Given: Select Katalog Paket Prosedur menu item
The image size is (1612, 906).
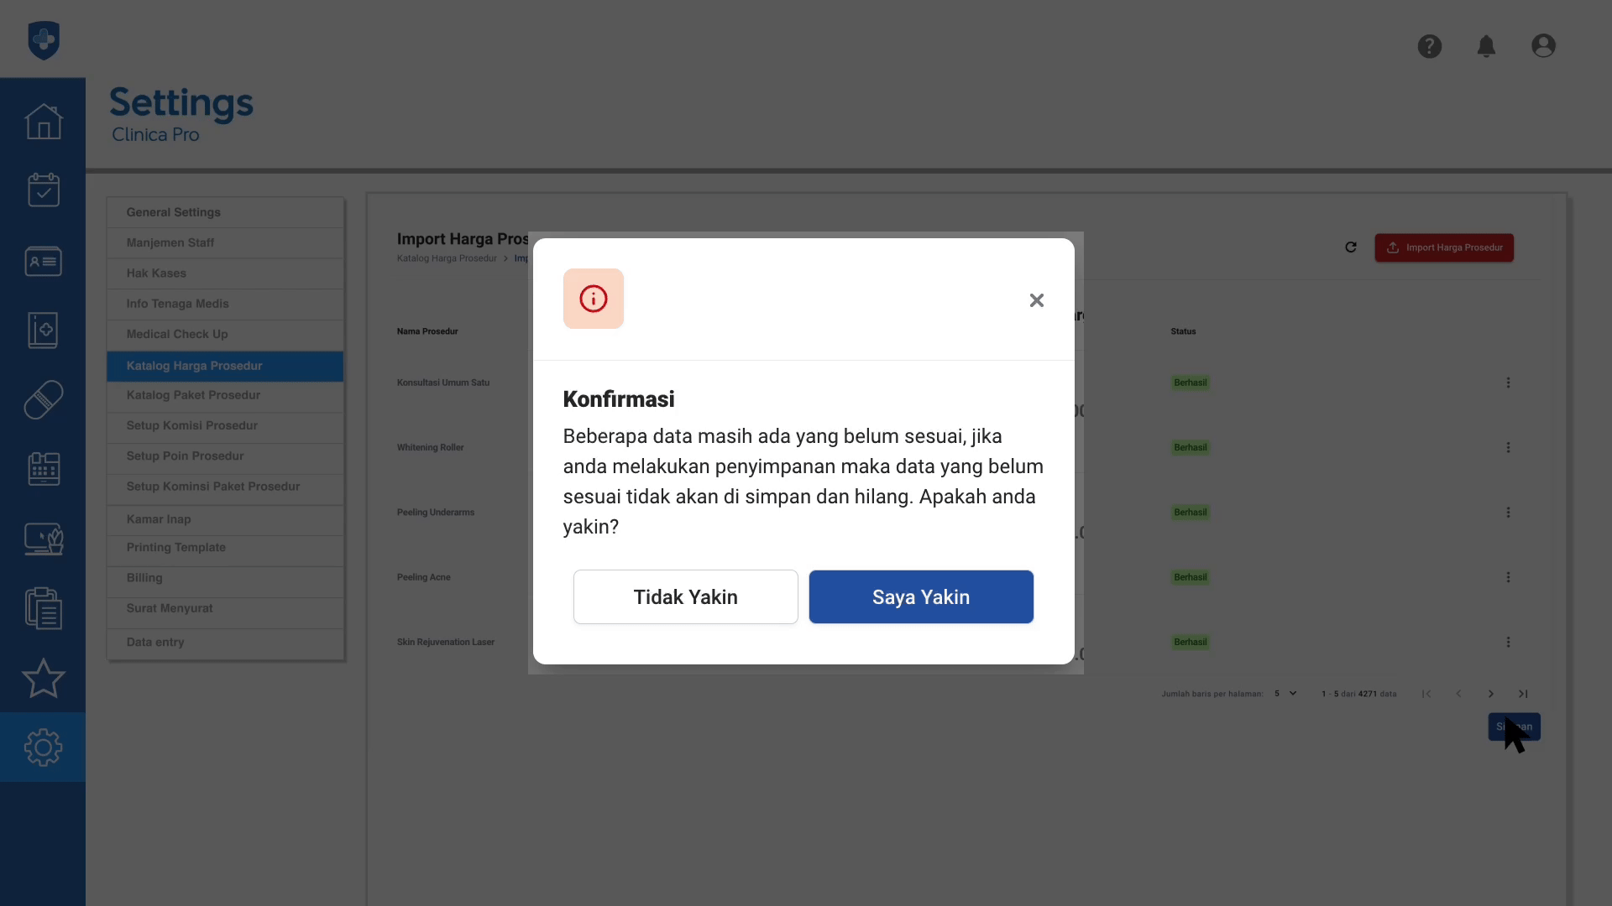Looking at the screenshot, I should coord(193,395).
